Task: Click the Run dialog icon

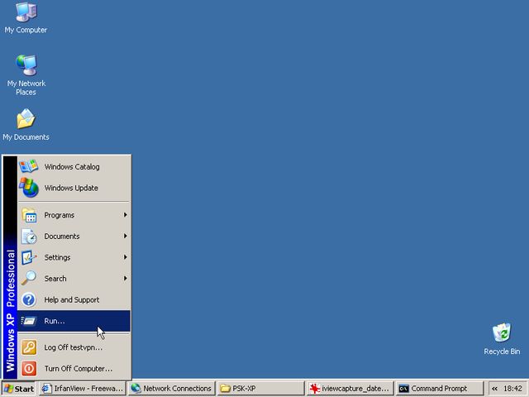Action: (29, 321)
